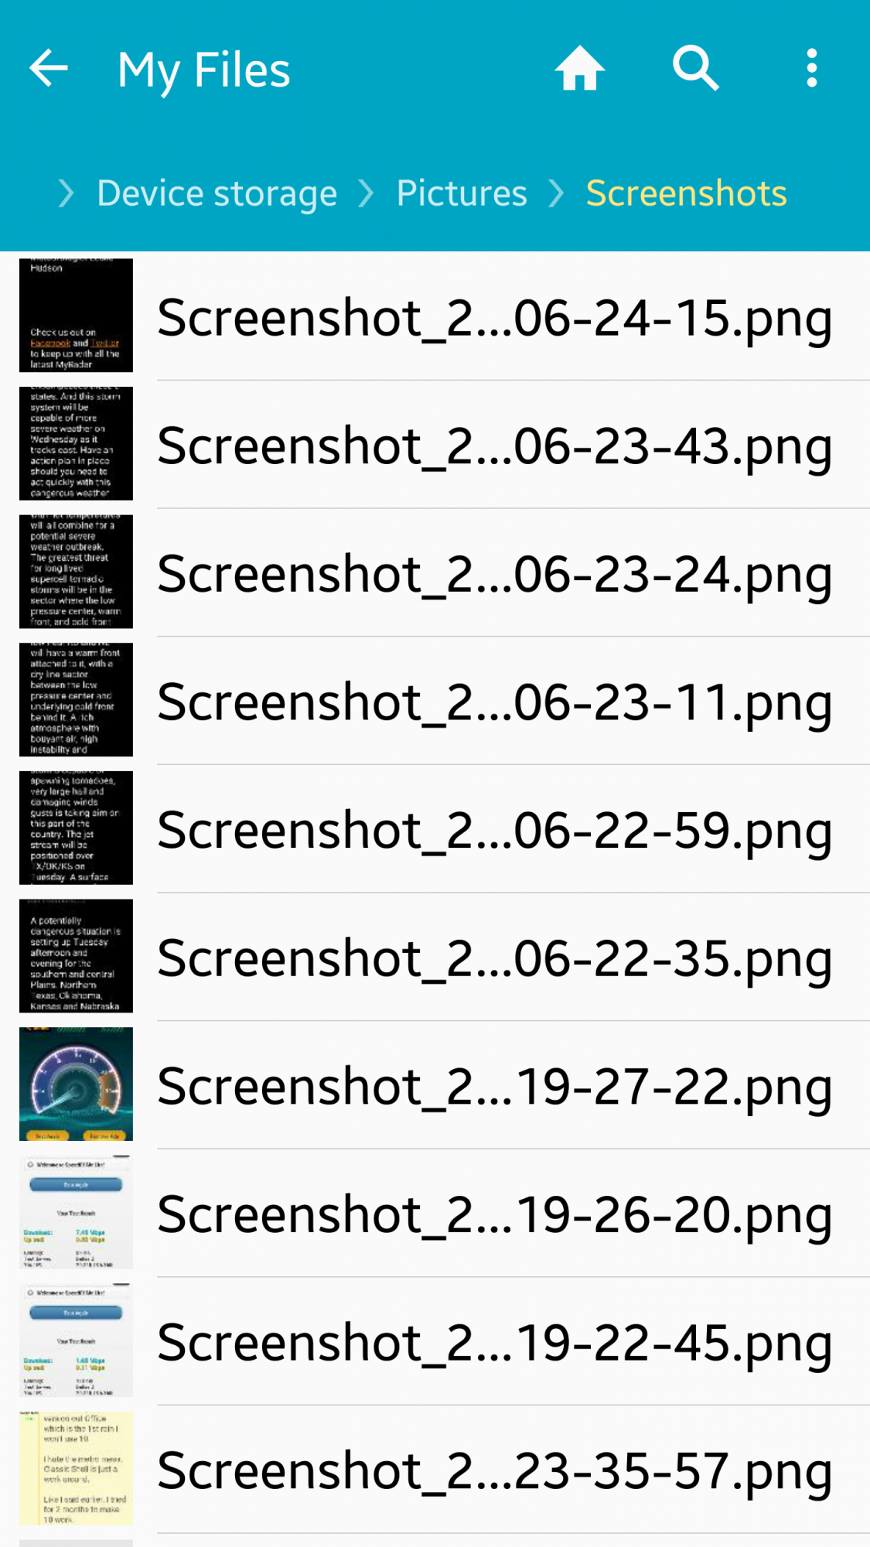Select Screenshots breadcrumb
This screenshot has width=870, height=1547.
tap(686, 193)
